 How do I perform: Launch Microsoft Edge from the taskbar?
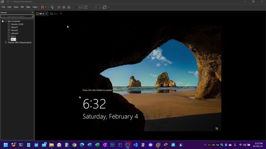point(82,145)
